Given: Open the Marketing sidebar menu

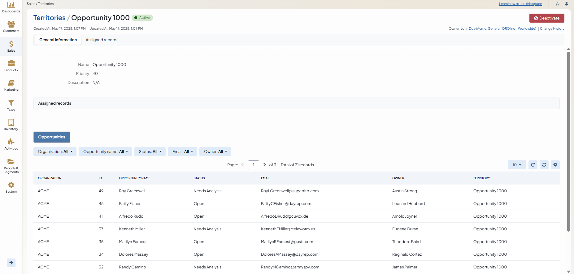Looking at the screenshot, I should pos(11,85).
